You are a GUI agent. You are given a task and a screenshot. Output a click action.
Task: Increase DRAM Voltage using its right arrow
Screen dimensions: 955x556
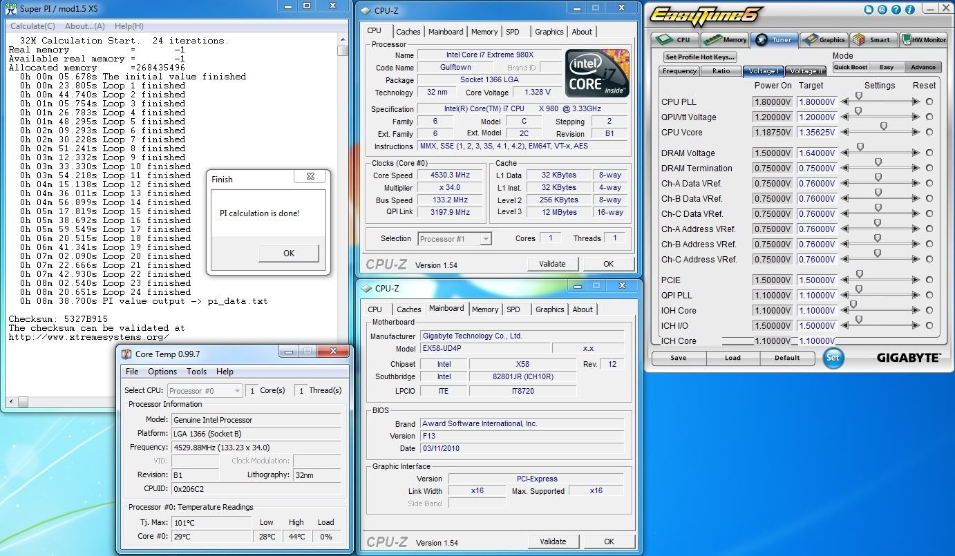(x=916, y=153)
